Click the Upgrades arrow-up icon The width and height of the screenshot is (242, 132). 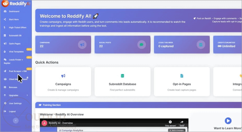(5, 95)
